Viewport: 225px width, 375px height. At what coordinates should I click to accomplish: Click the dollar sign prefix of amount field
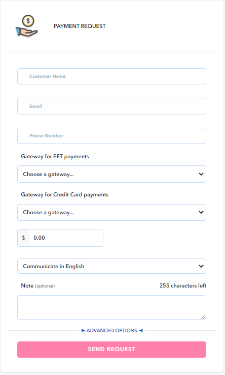(x=24, y=238)
